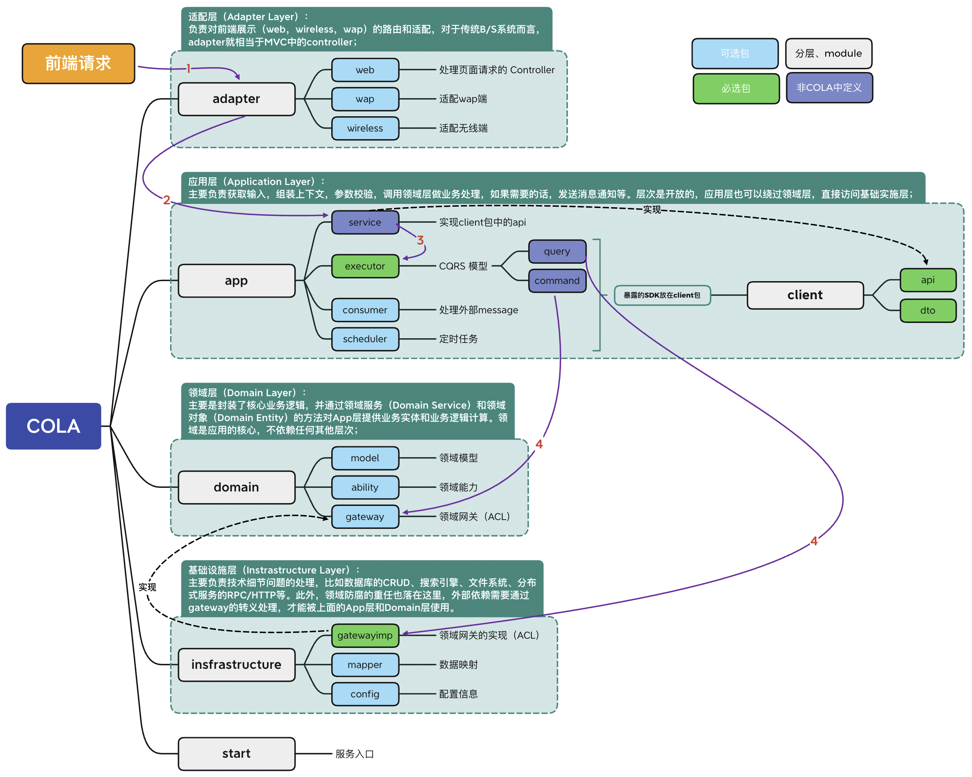
Task: Click the purple service package node
Action: point(365,222)
